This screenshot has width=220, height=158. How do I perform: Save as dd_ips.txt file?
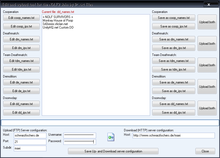[x=174, y=113]
